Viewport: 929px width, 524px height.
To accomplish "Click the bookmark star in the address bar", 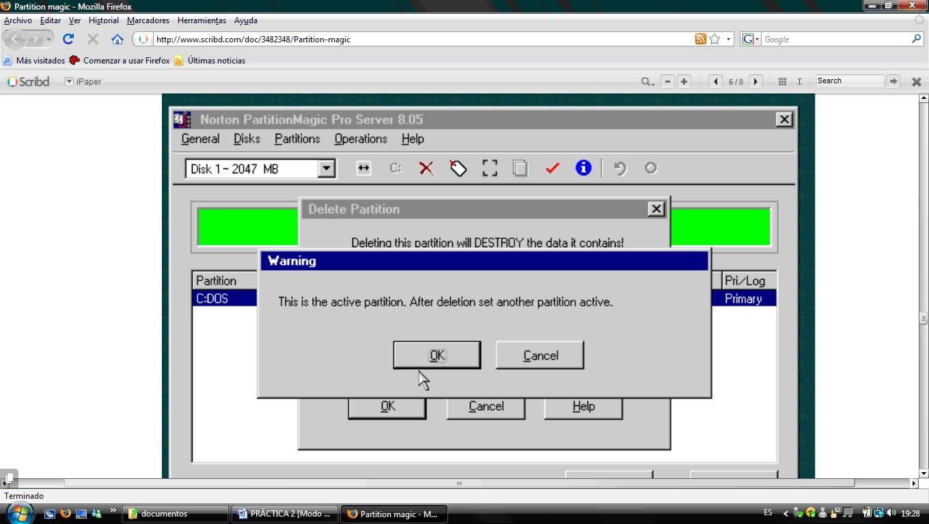I will click(x=715, y=40).
